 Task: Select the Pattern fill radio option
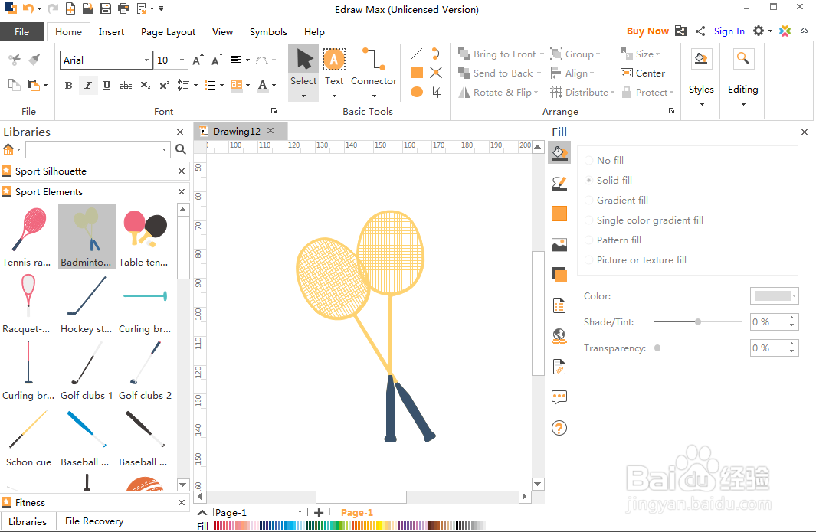tap(589, 240)
